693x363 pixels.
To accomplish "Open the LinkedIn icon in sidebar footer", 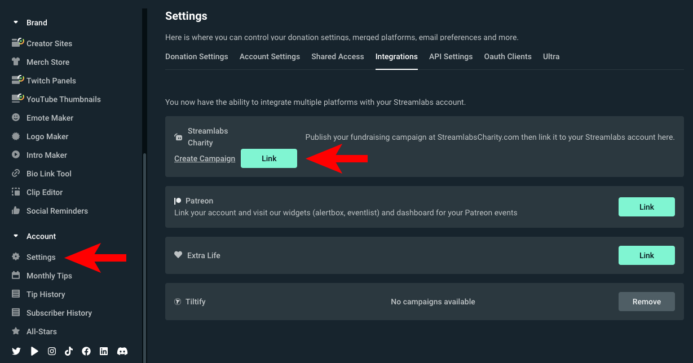I will pyautogui.click(x=104, y=351).
